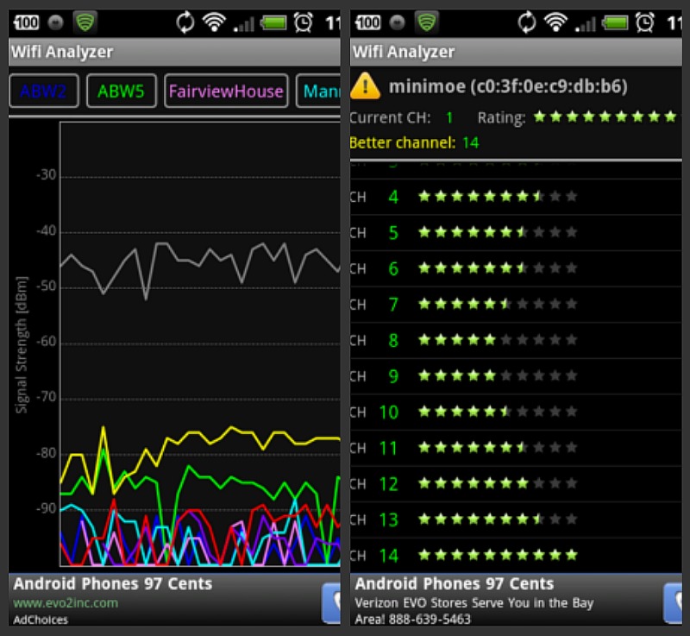
Task: Select the CH 7 rating row
Action: point(516,305)
